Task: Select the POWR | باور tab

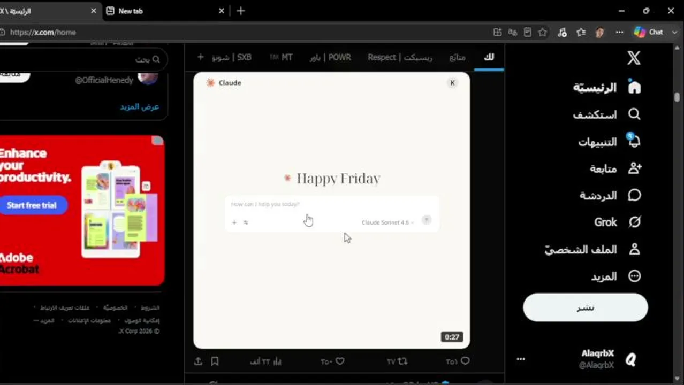Action: click(330, 57)
